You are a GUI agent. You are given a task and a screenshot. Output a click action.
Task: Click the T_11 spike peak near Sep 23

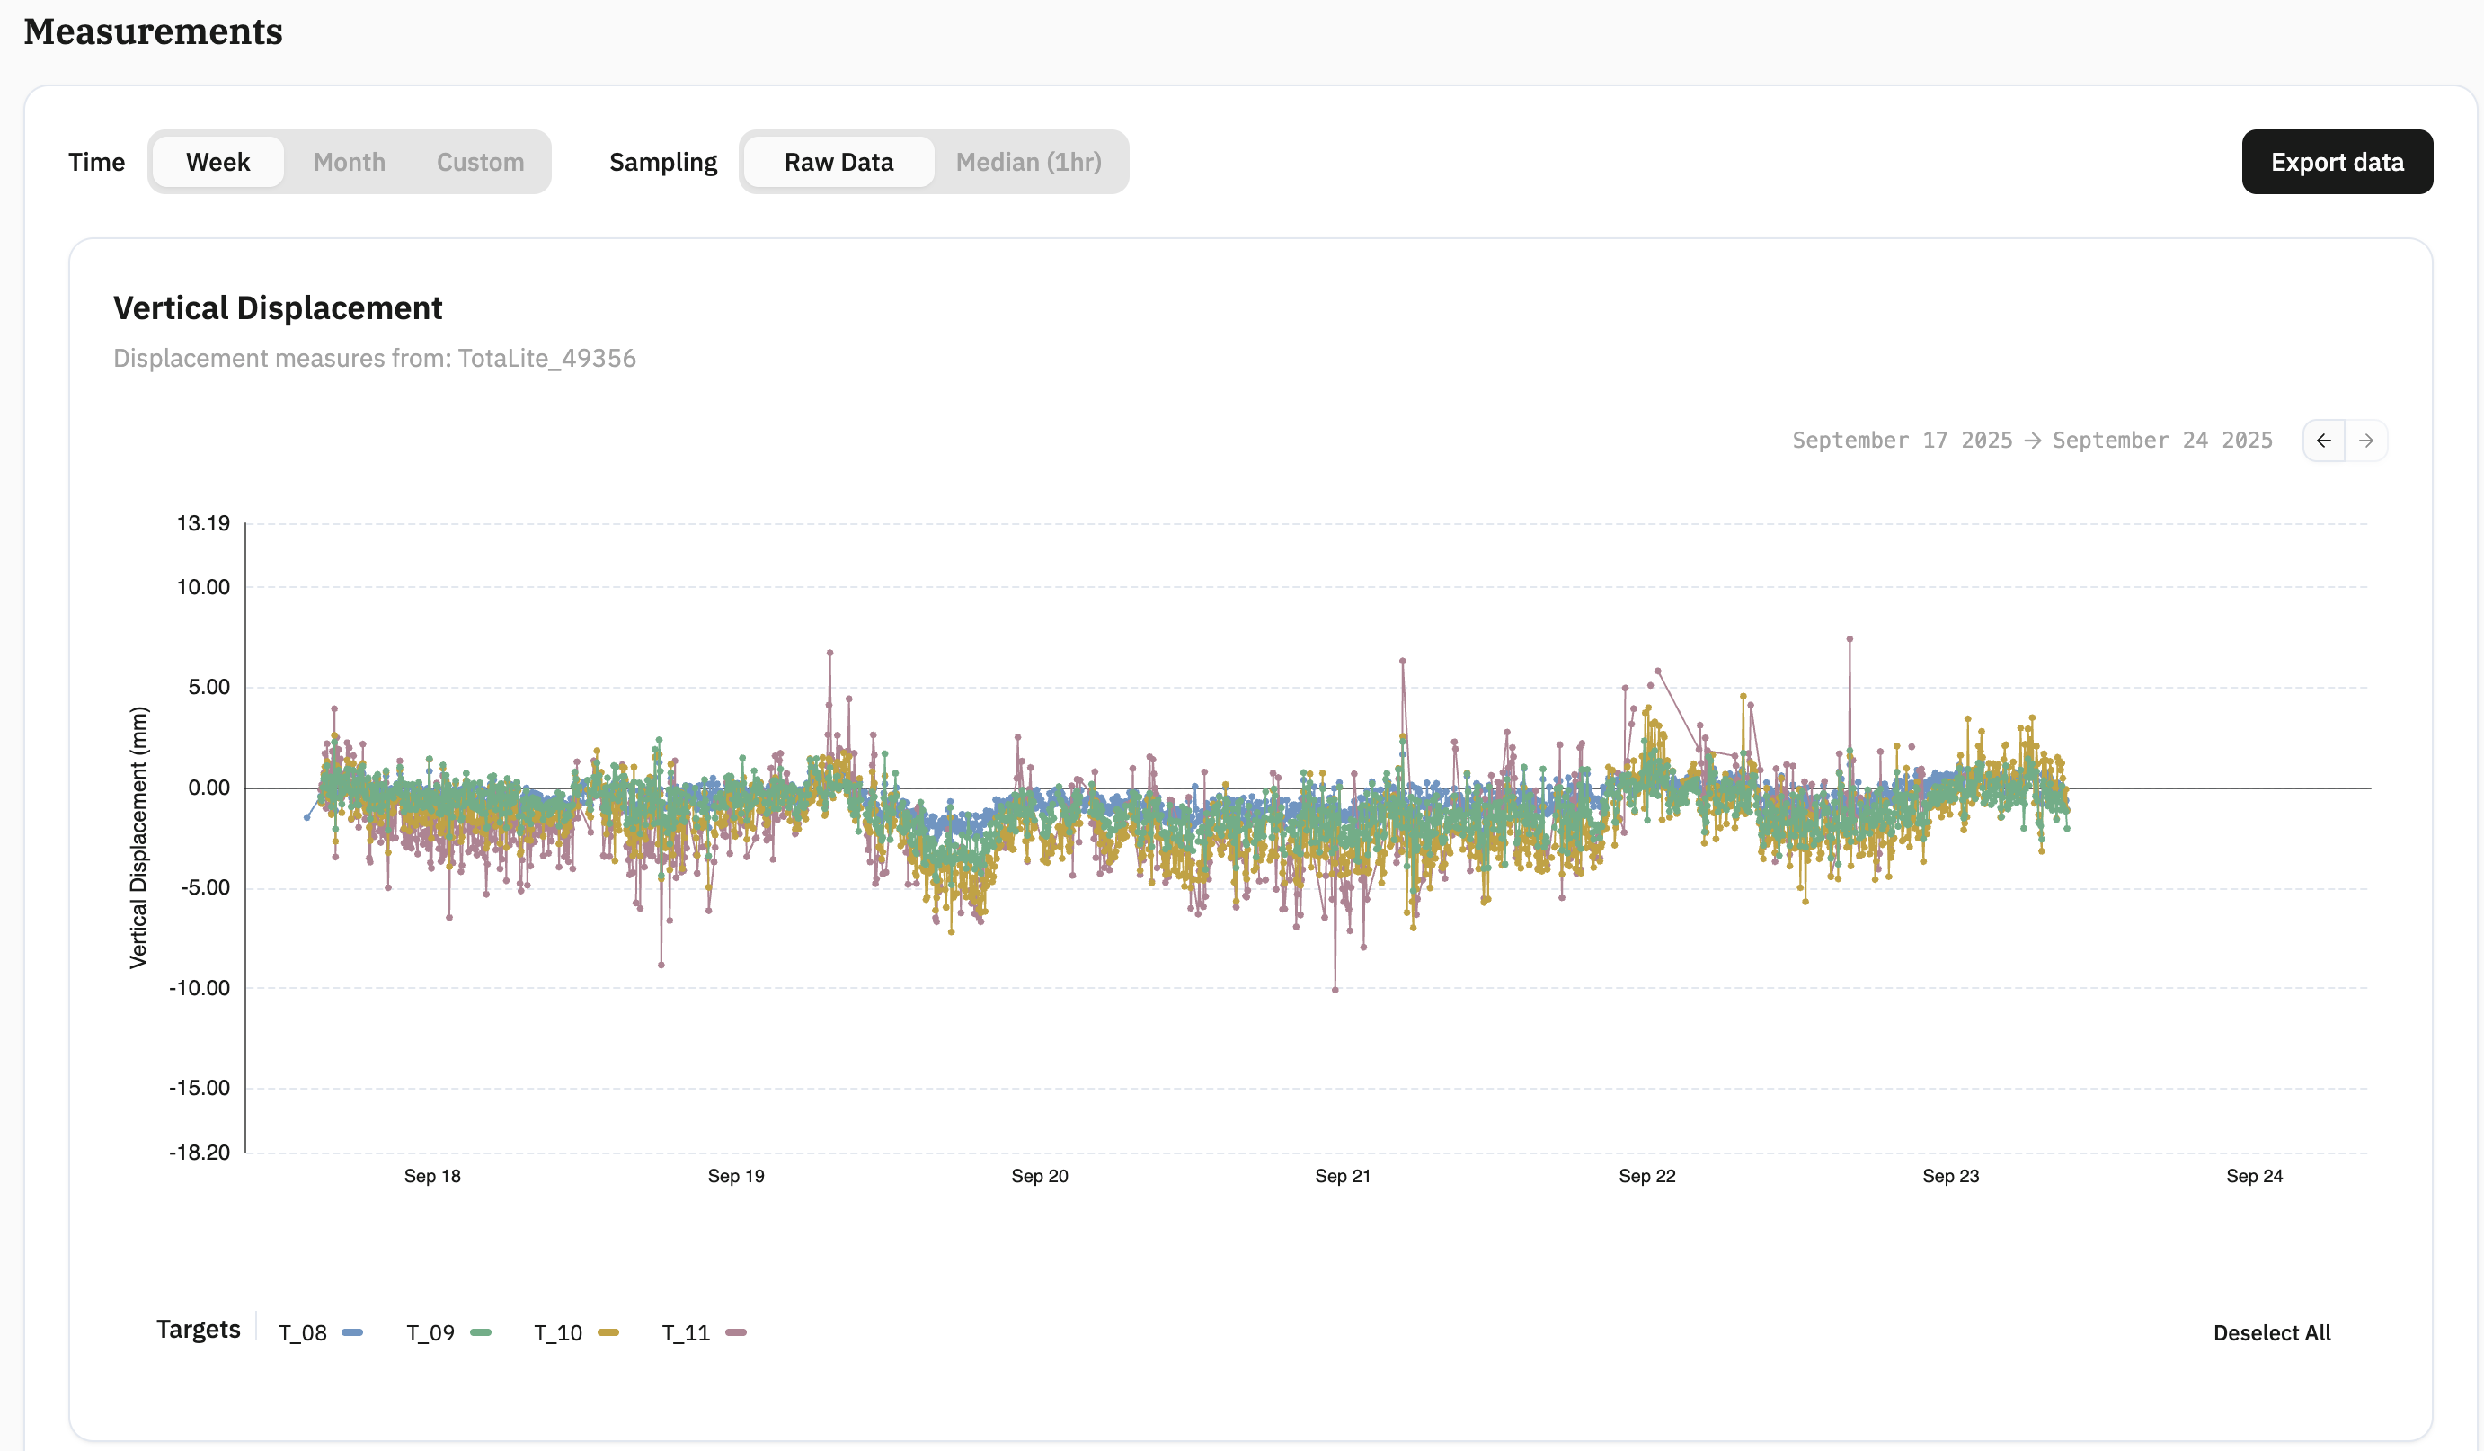[1850, 639]
